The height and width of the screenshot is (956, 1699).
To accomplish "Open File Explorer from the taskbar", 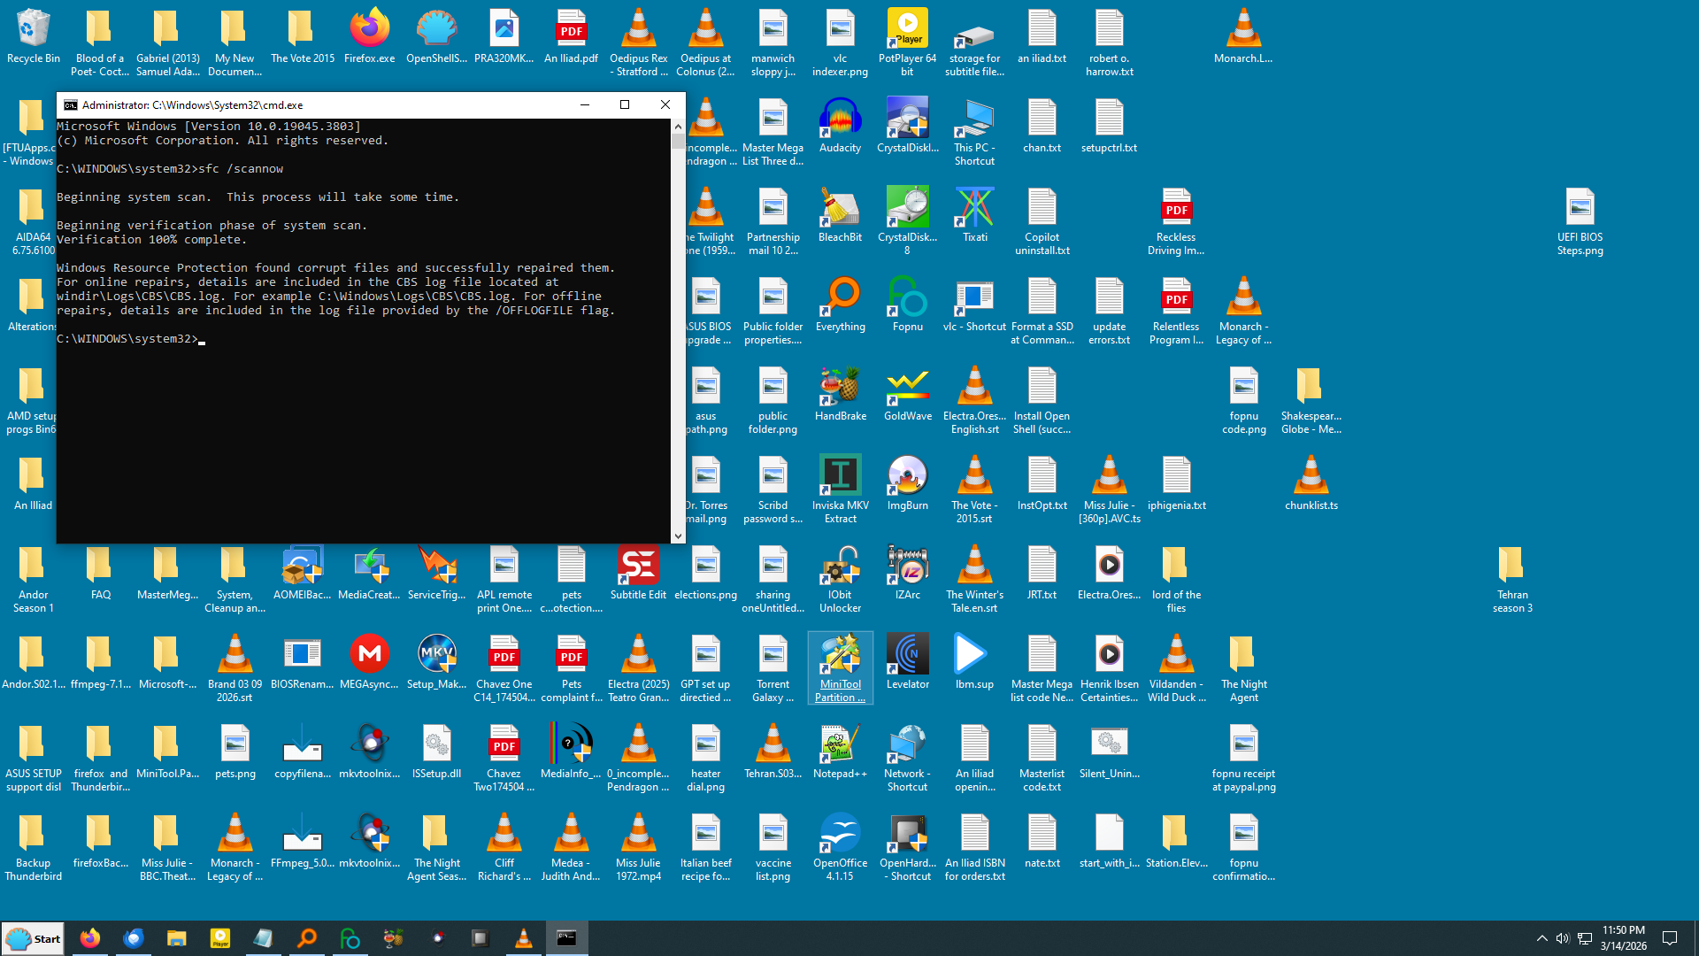I will [177, 938].
